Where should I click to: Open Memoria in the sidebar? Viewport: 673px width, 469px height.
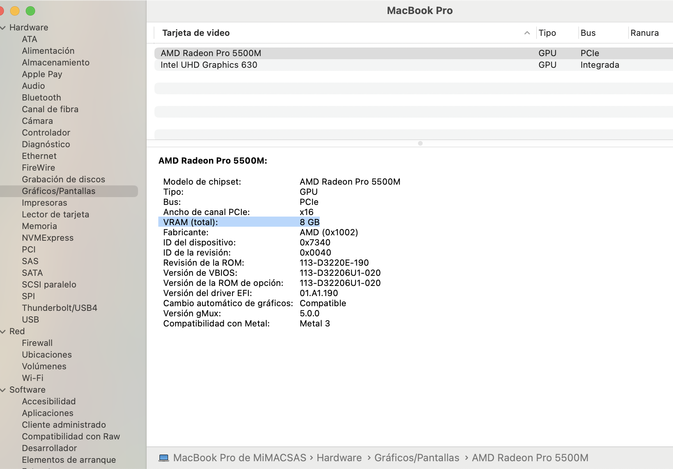pyautogui.click(x=39, y=226)
